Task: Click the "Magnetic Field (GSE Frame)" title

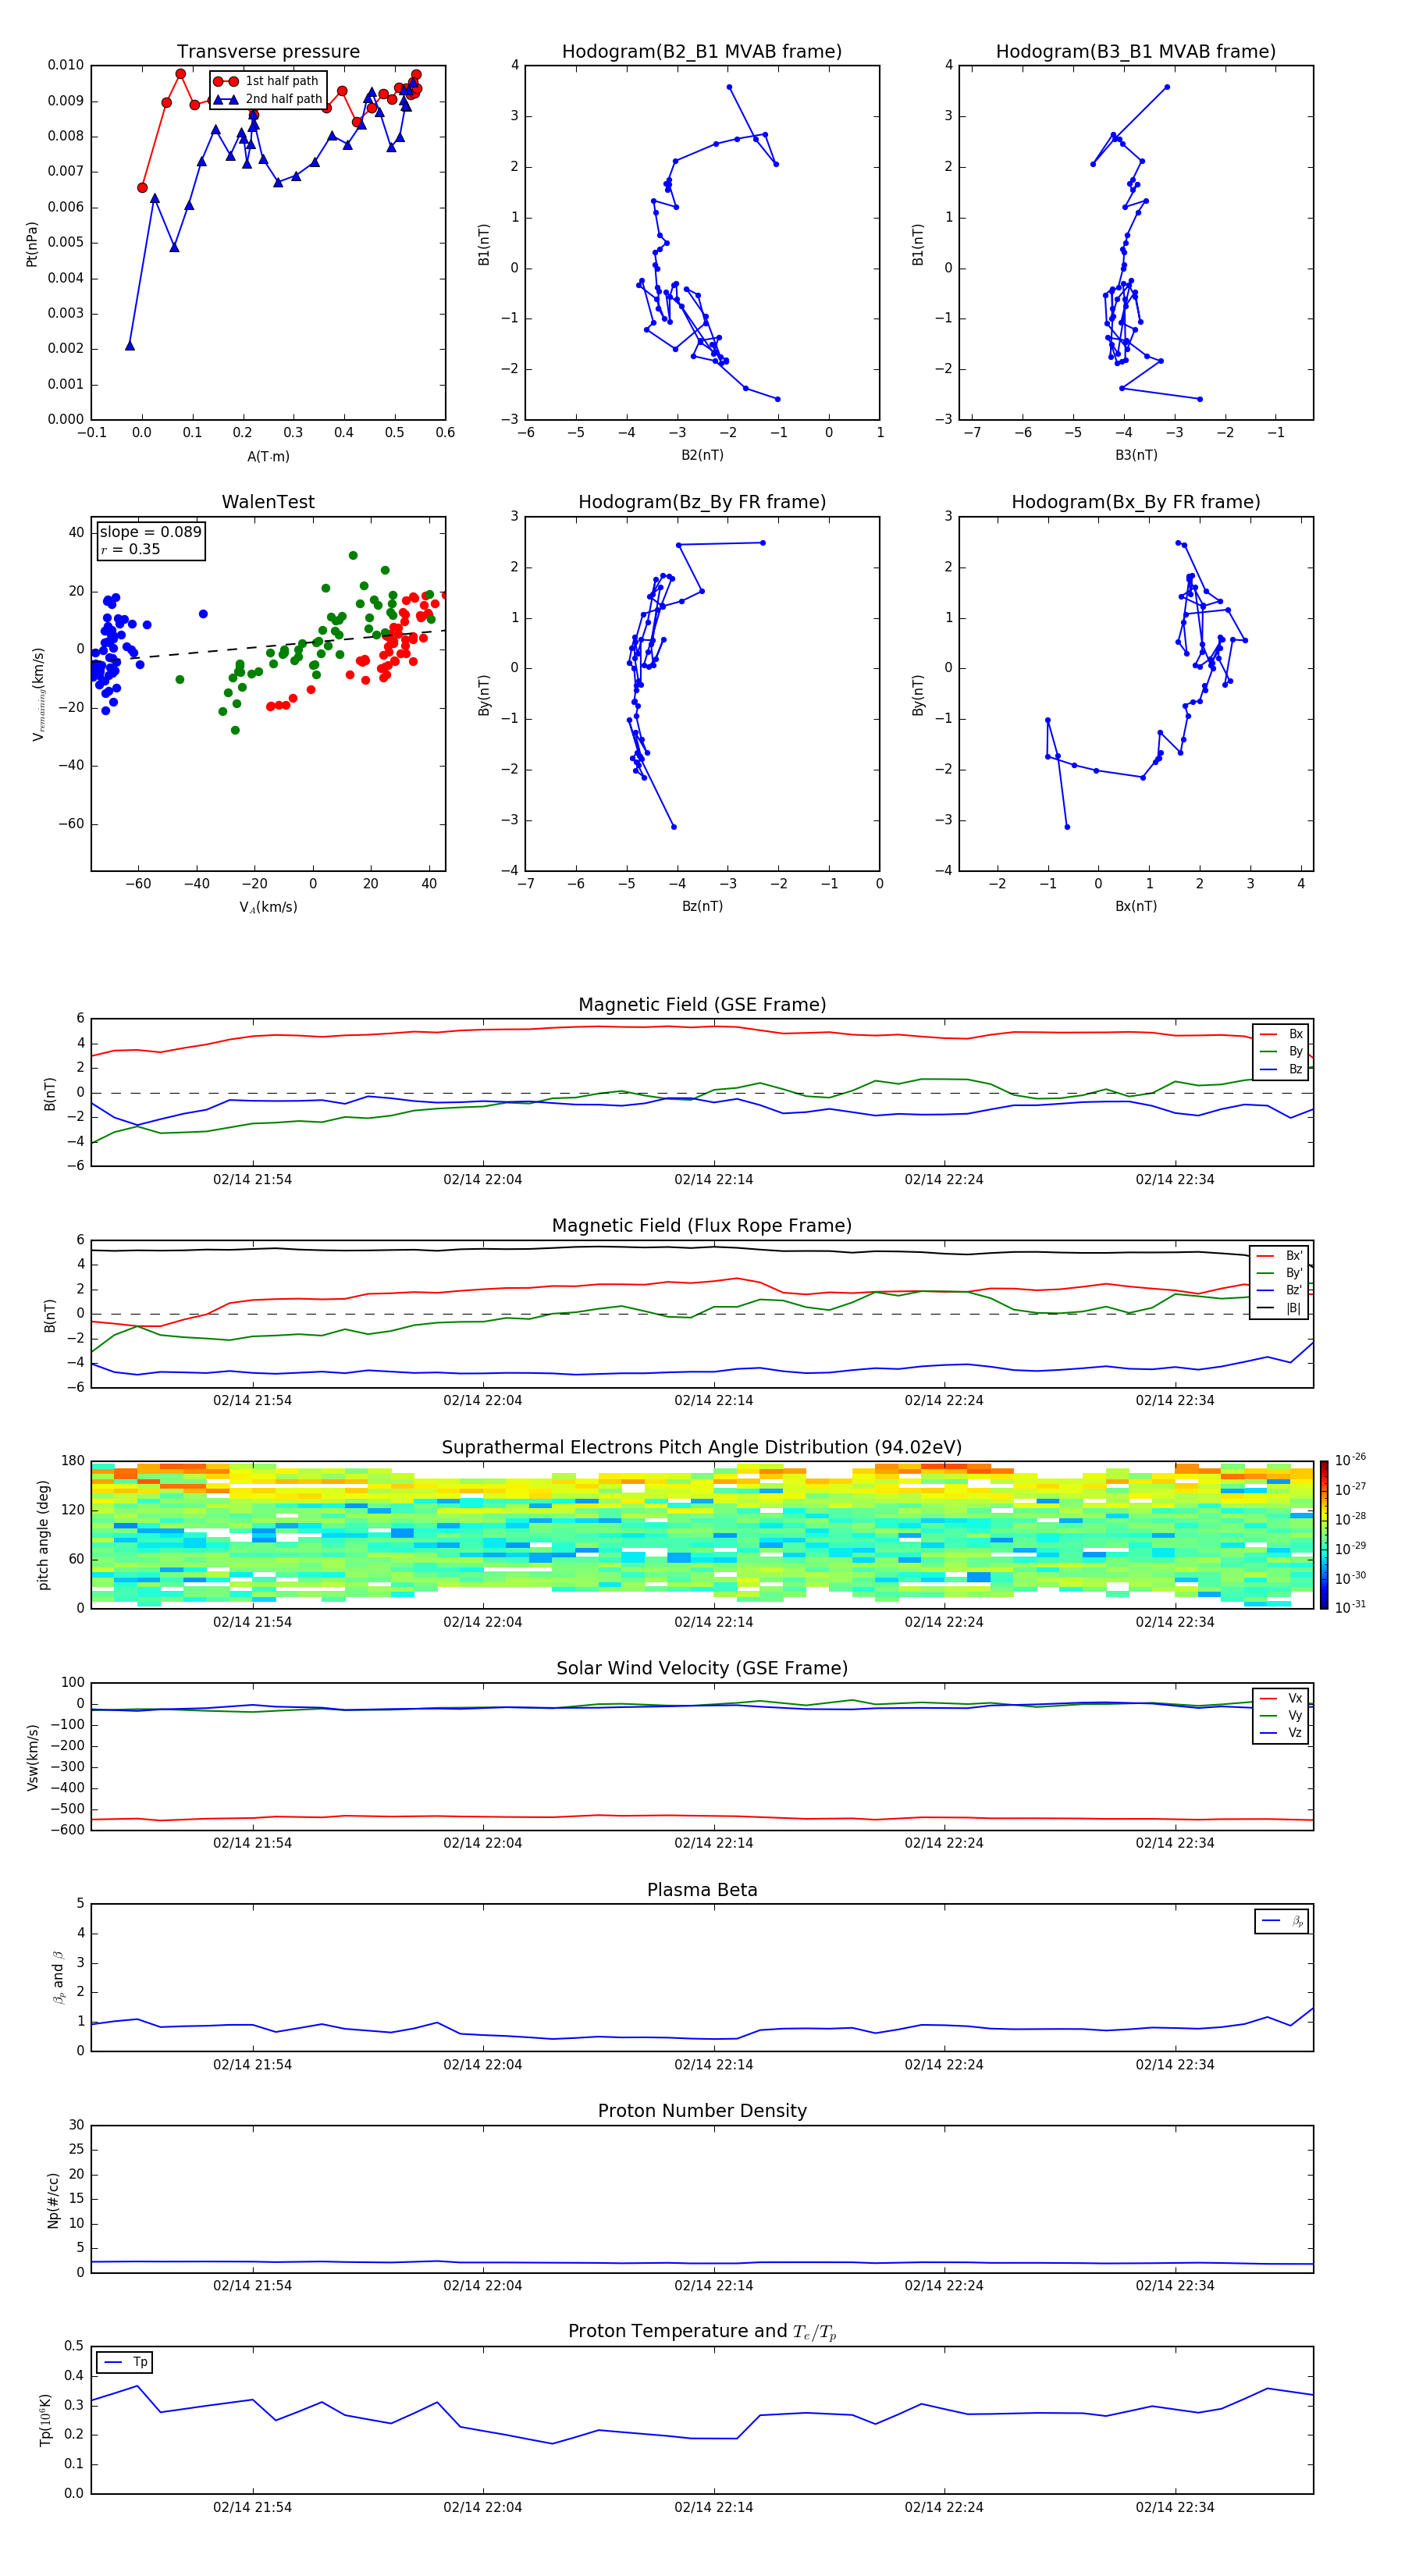Action: pos(702,1005)
